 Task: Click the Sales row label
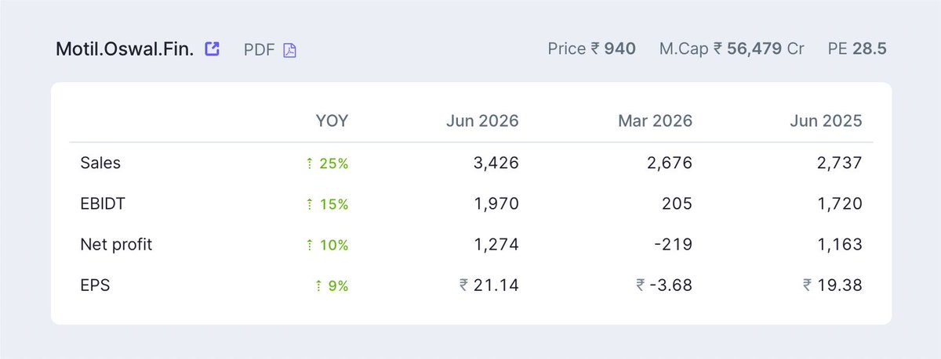(x=100, y=163)
